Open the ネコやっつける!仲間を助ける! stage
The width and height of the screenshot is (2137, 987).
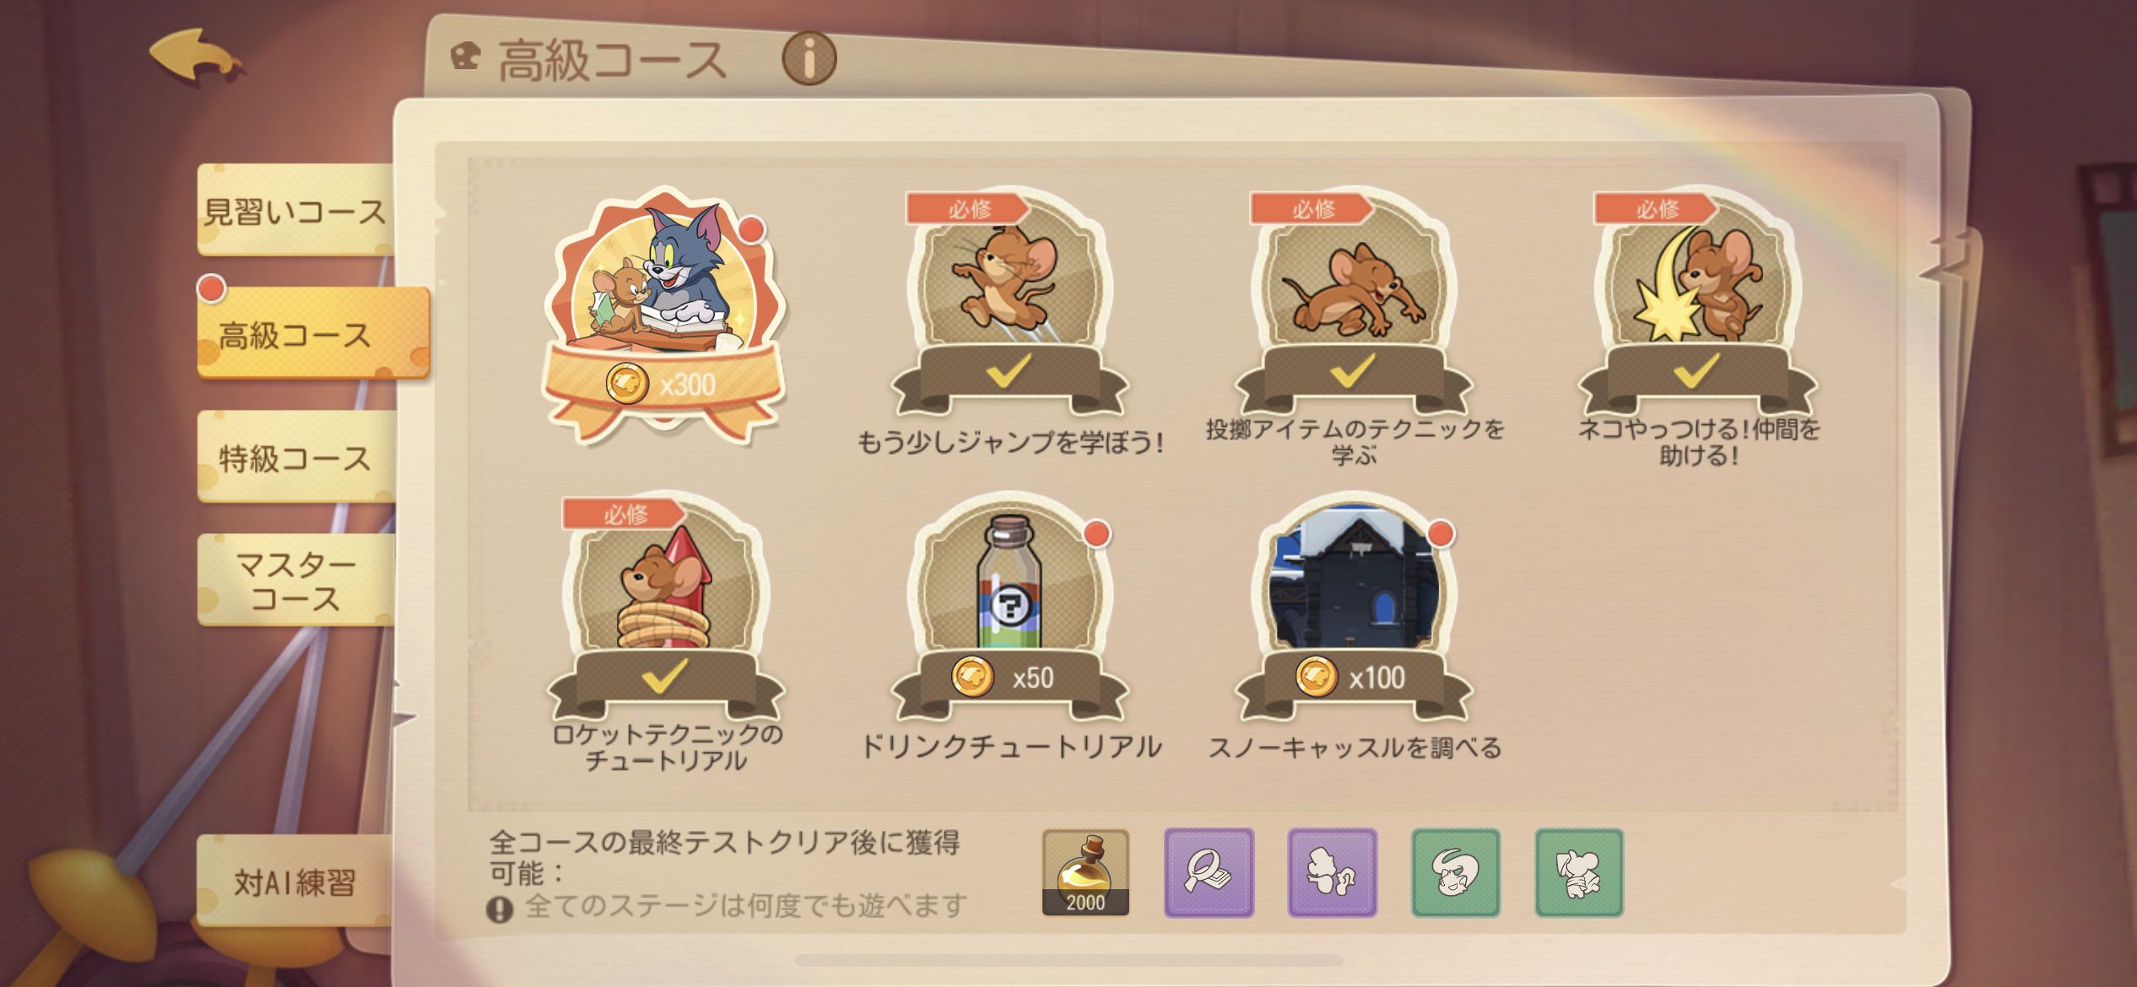[x=1697, y=304]
